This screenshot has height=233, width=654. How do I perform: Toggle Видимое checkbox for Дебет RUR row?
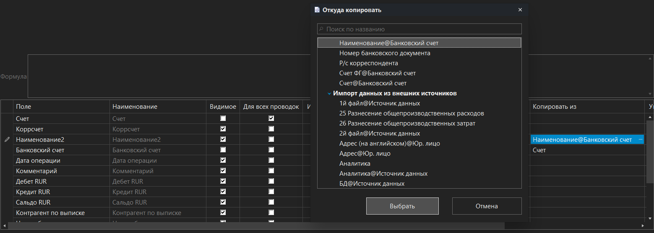(223, 181)
